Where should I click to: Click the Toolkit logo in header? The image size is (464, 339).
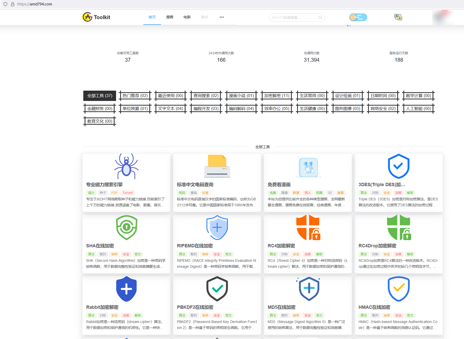[96, 17]
